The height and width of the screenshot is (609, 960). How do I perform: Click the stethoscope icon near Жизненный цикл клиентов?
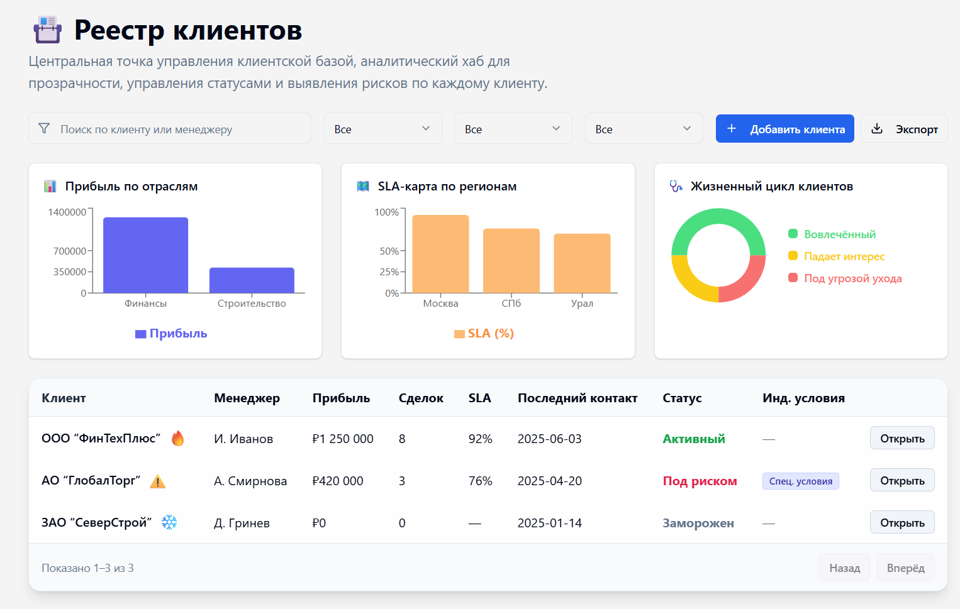pos(676,186)
